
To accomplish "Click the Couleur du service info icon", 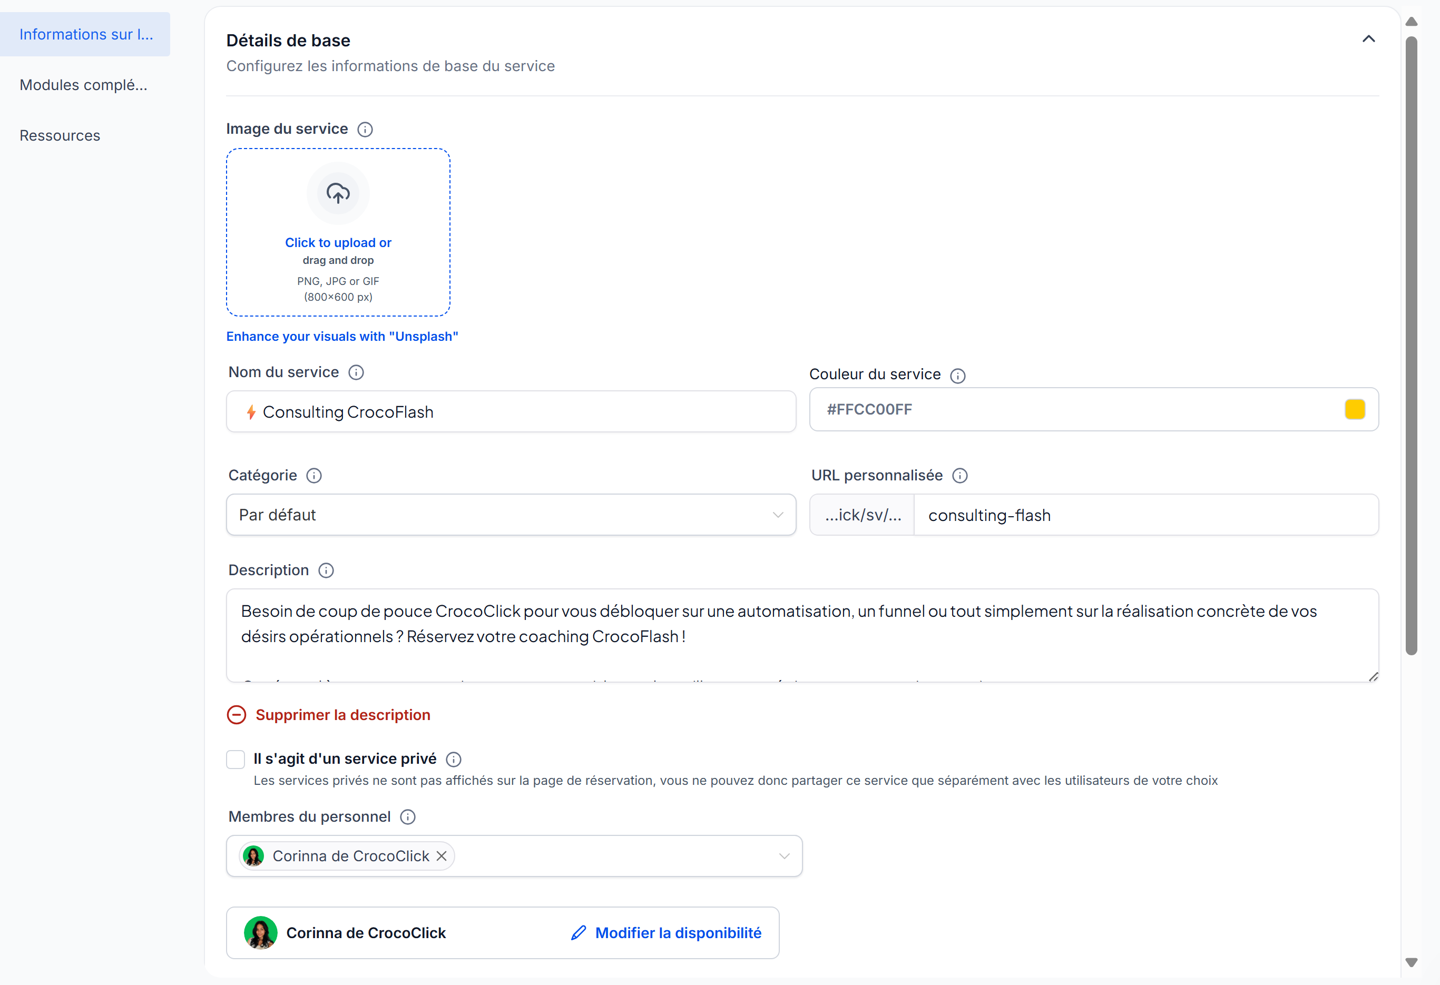I will tap(958, 376).
